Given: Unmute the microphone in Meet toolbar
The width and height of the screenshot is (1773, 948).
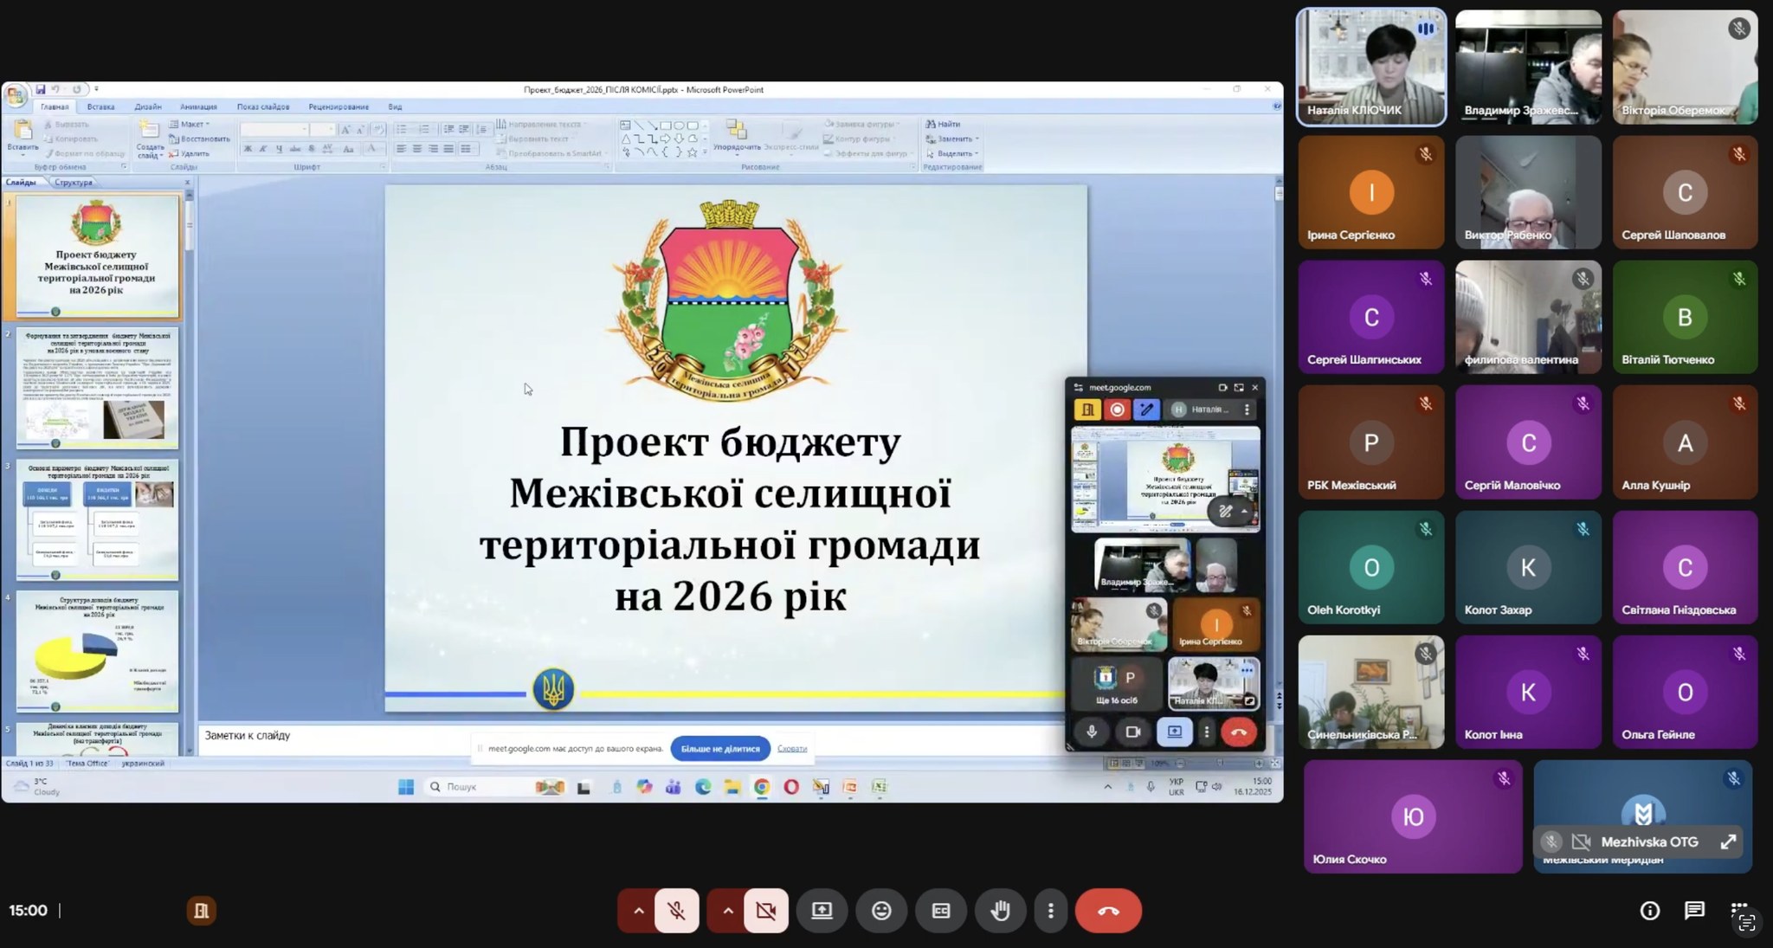Looking at the screenshot, I should click(676, 911).
